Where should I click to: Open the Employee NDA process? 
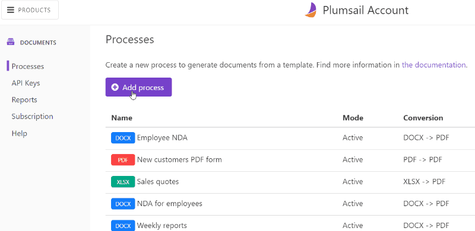[x=162, y=138]
